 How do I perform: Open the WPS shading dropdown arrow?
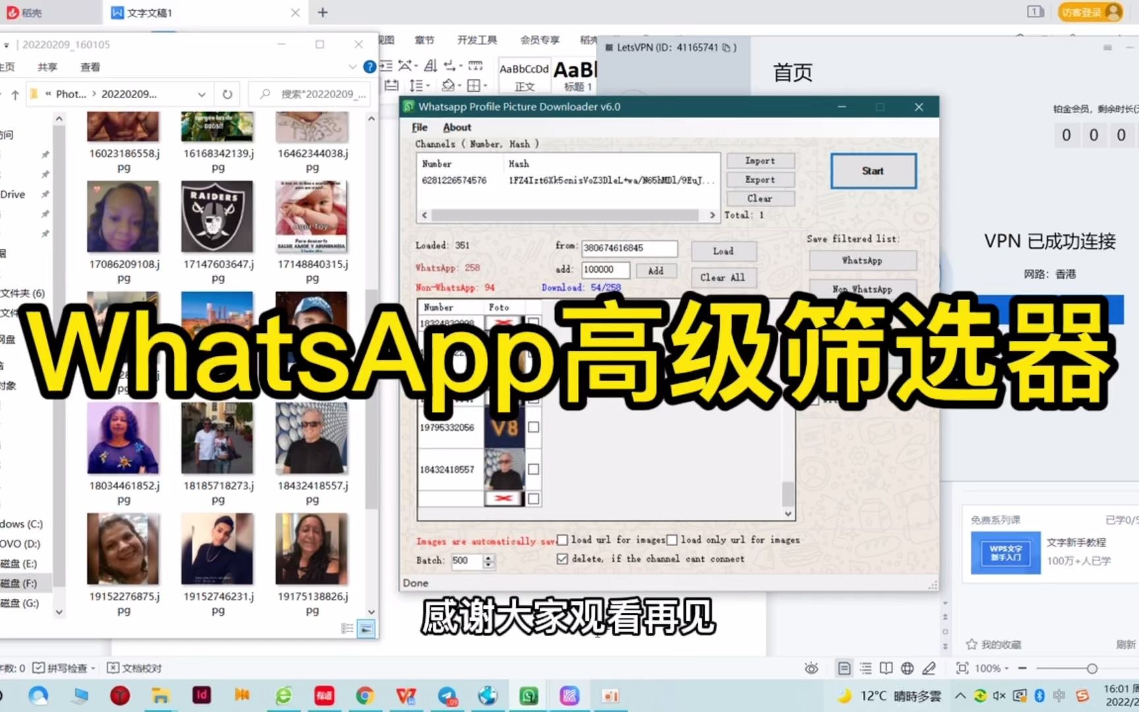460,86
